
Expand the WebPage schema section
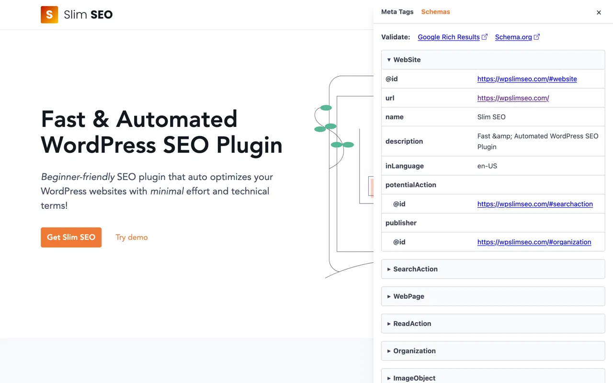click(409, 296)
